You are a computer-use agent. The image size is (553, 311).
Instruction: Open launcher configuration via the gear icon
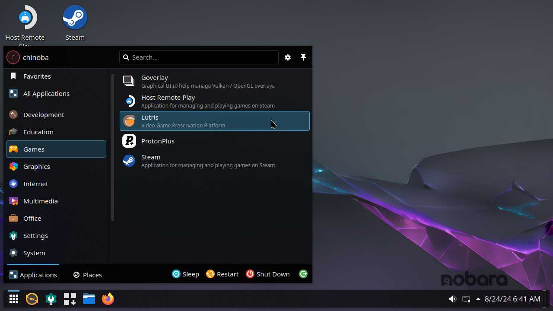tap(288, 57)
